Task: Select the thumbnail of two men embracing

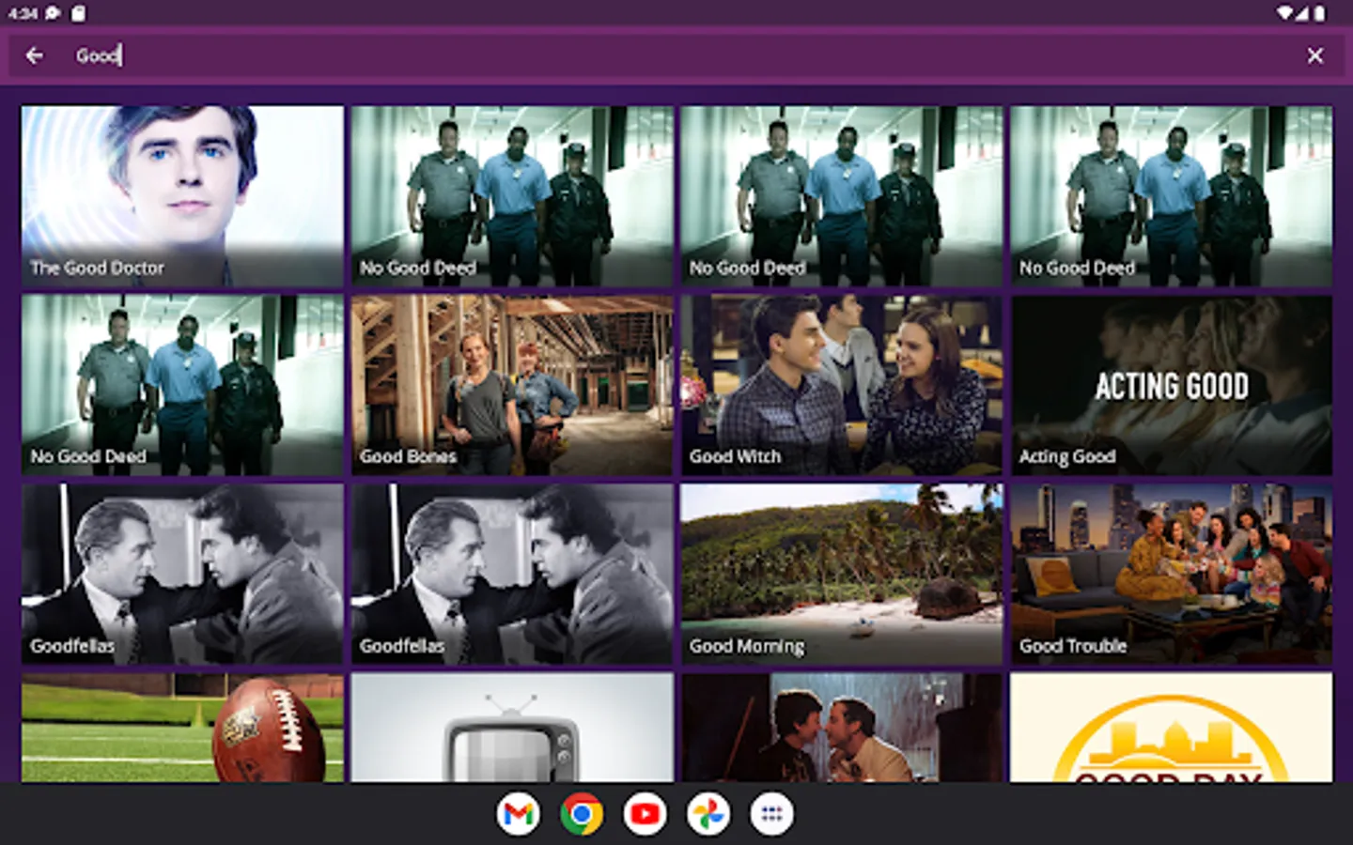Action: pyautogui.click(x=842, y=728)
